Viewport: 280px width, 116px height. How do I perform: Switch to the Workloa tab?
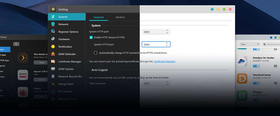coord(120,17)
